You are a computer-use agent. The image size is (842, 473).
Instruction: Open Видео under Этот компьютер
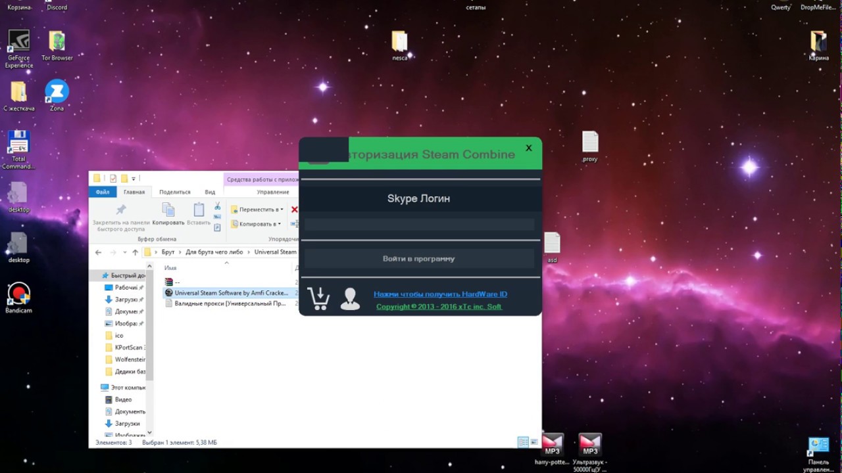(x=118, y=399)
